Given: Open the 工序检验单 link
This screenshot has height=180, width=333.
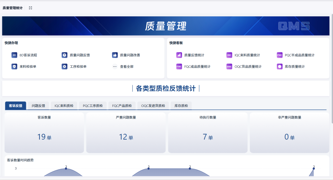Looking at the screenshot, I should pos(78,67).
